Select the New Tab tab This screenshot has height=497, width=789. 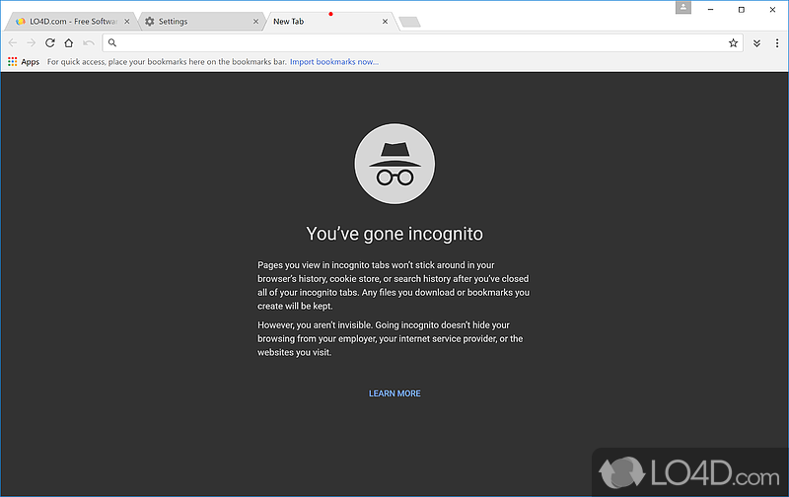pyautogui.click(x=329, y=22)
